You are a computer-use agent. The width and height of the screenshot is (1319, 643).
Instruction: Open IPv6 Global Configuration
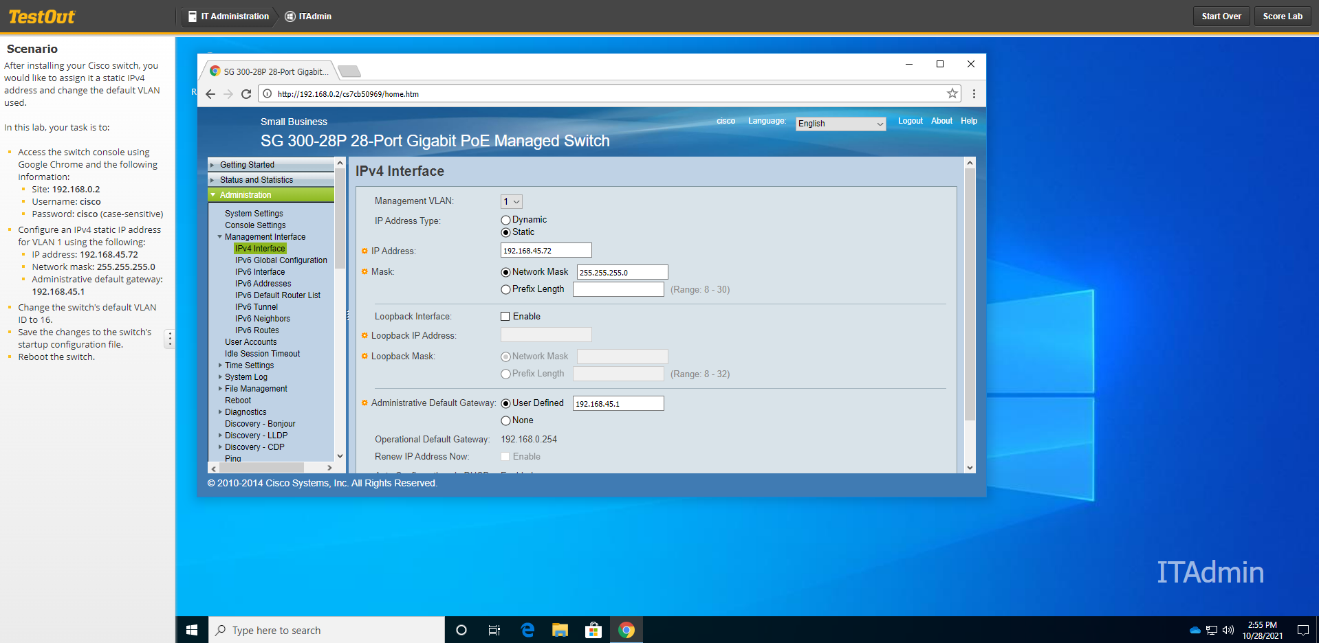(x=281, y=260)
